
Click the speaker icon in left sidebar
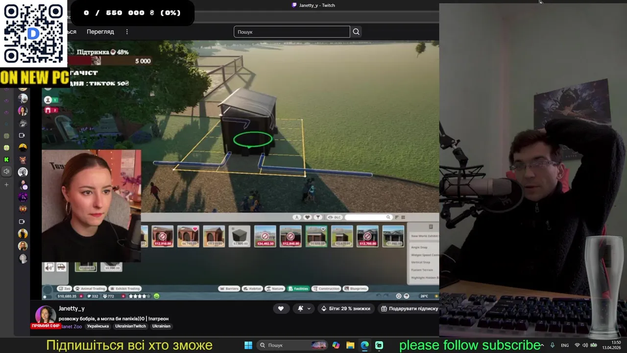(x=6, y=172)
